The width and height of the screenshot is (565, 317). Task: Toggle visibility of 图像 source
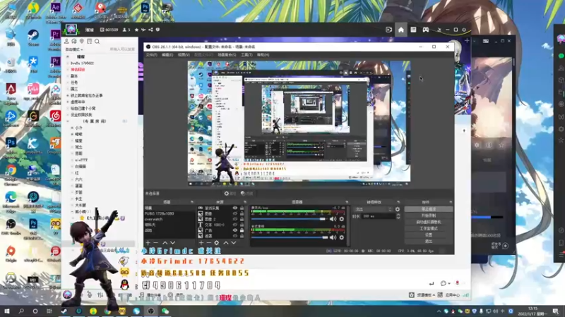235,213
